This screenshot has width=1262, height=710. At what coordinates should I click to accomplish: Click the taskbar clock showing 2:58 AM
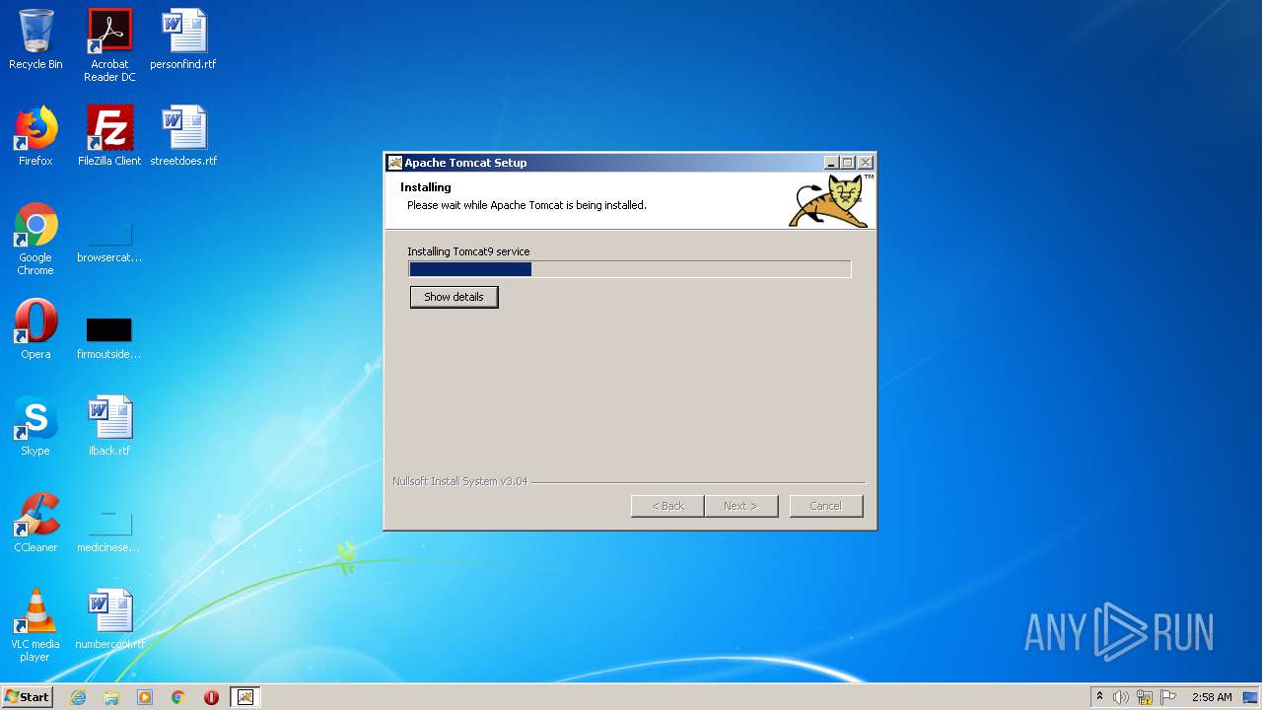tap(1212, 697)
